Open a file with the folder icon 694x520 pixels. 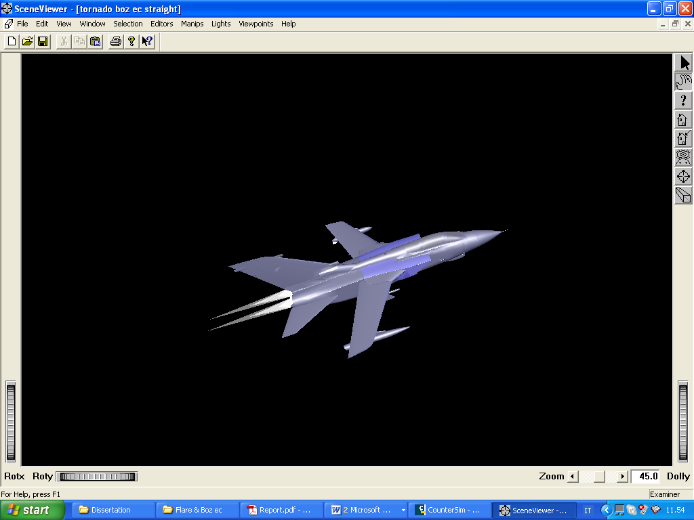(x=27, y=41)
